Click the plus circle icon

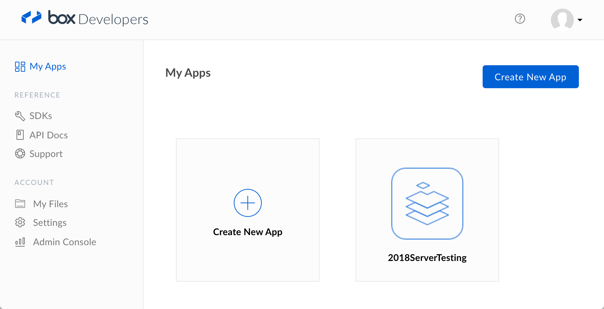point(248,203)
